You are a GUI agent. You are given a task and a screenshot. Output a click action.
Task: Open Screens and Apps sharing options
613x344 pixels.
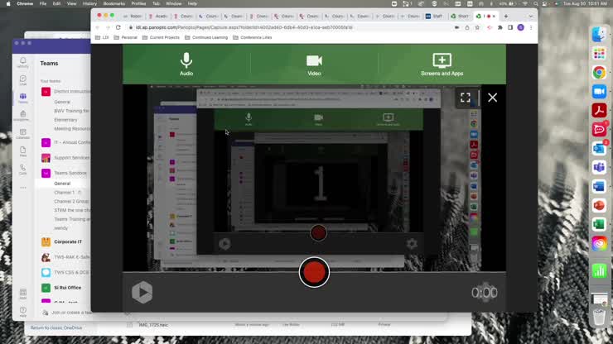click(442, 64)
